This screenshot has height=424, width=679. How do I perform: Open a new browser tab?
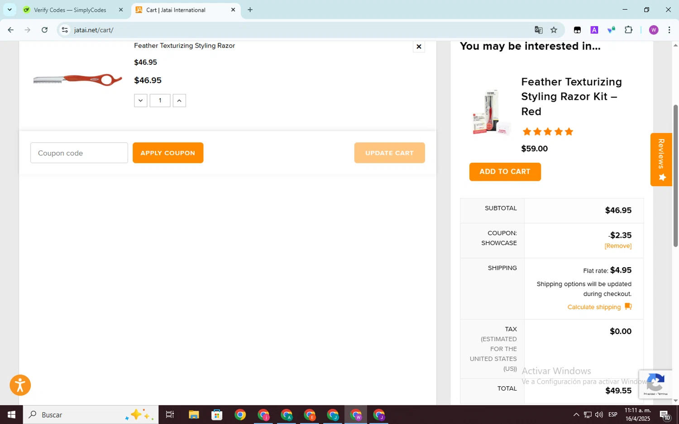[x=250, y=10]
